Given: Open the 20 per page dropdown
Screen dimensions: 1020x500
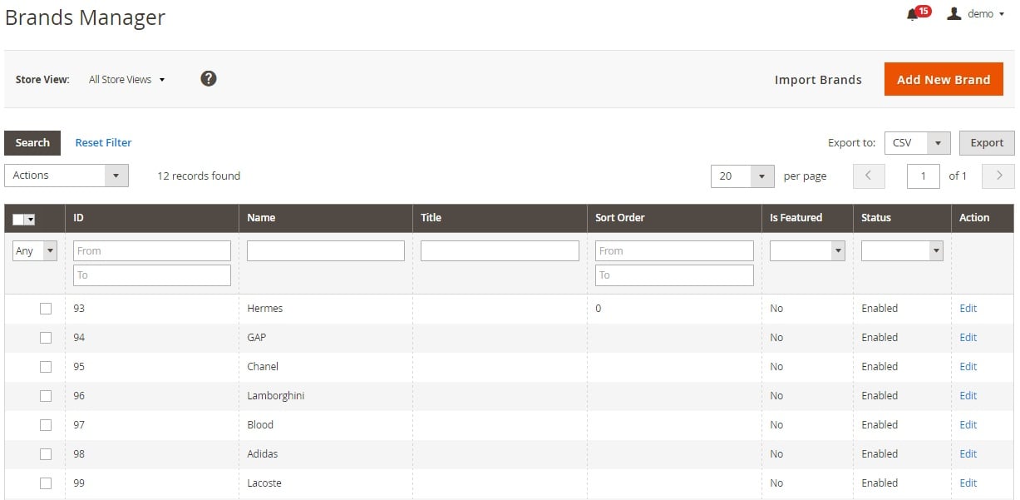Looking at the screenshot, I should tap(743, 176).
